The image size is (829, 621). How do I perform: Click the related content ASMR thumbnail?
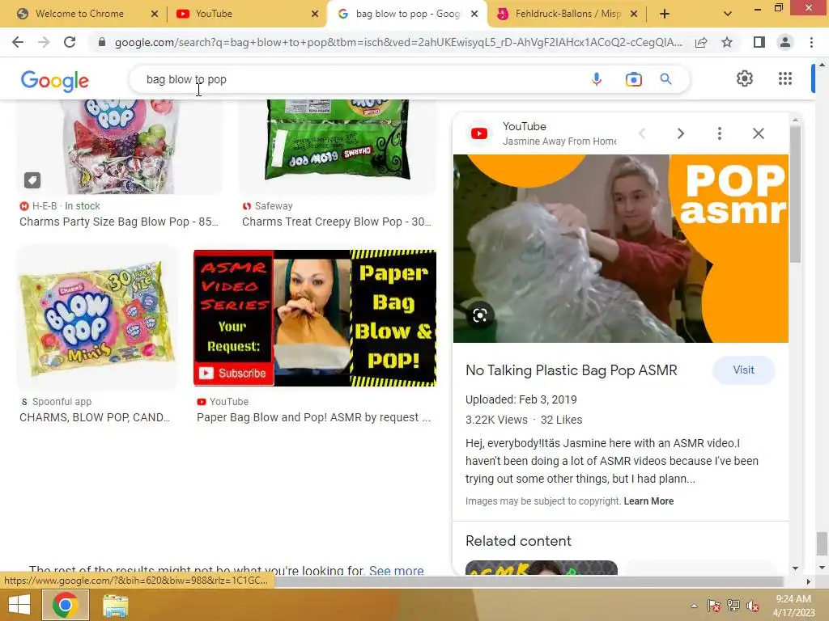pos(542,568)
